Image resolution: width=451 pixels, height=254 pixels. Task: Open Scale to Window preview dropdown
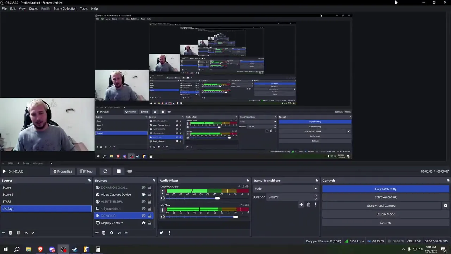[38, 163]
